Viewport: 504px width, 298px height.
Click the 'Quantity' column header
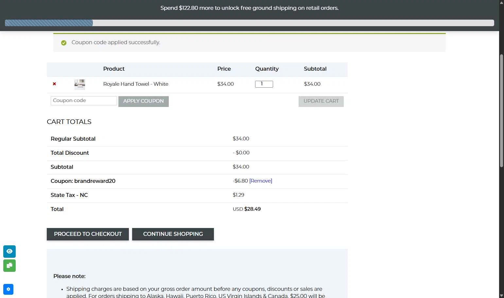point(267,69)
